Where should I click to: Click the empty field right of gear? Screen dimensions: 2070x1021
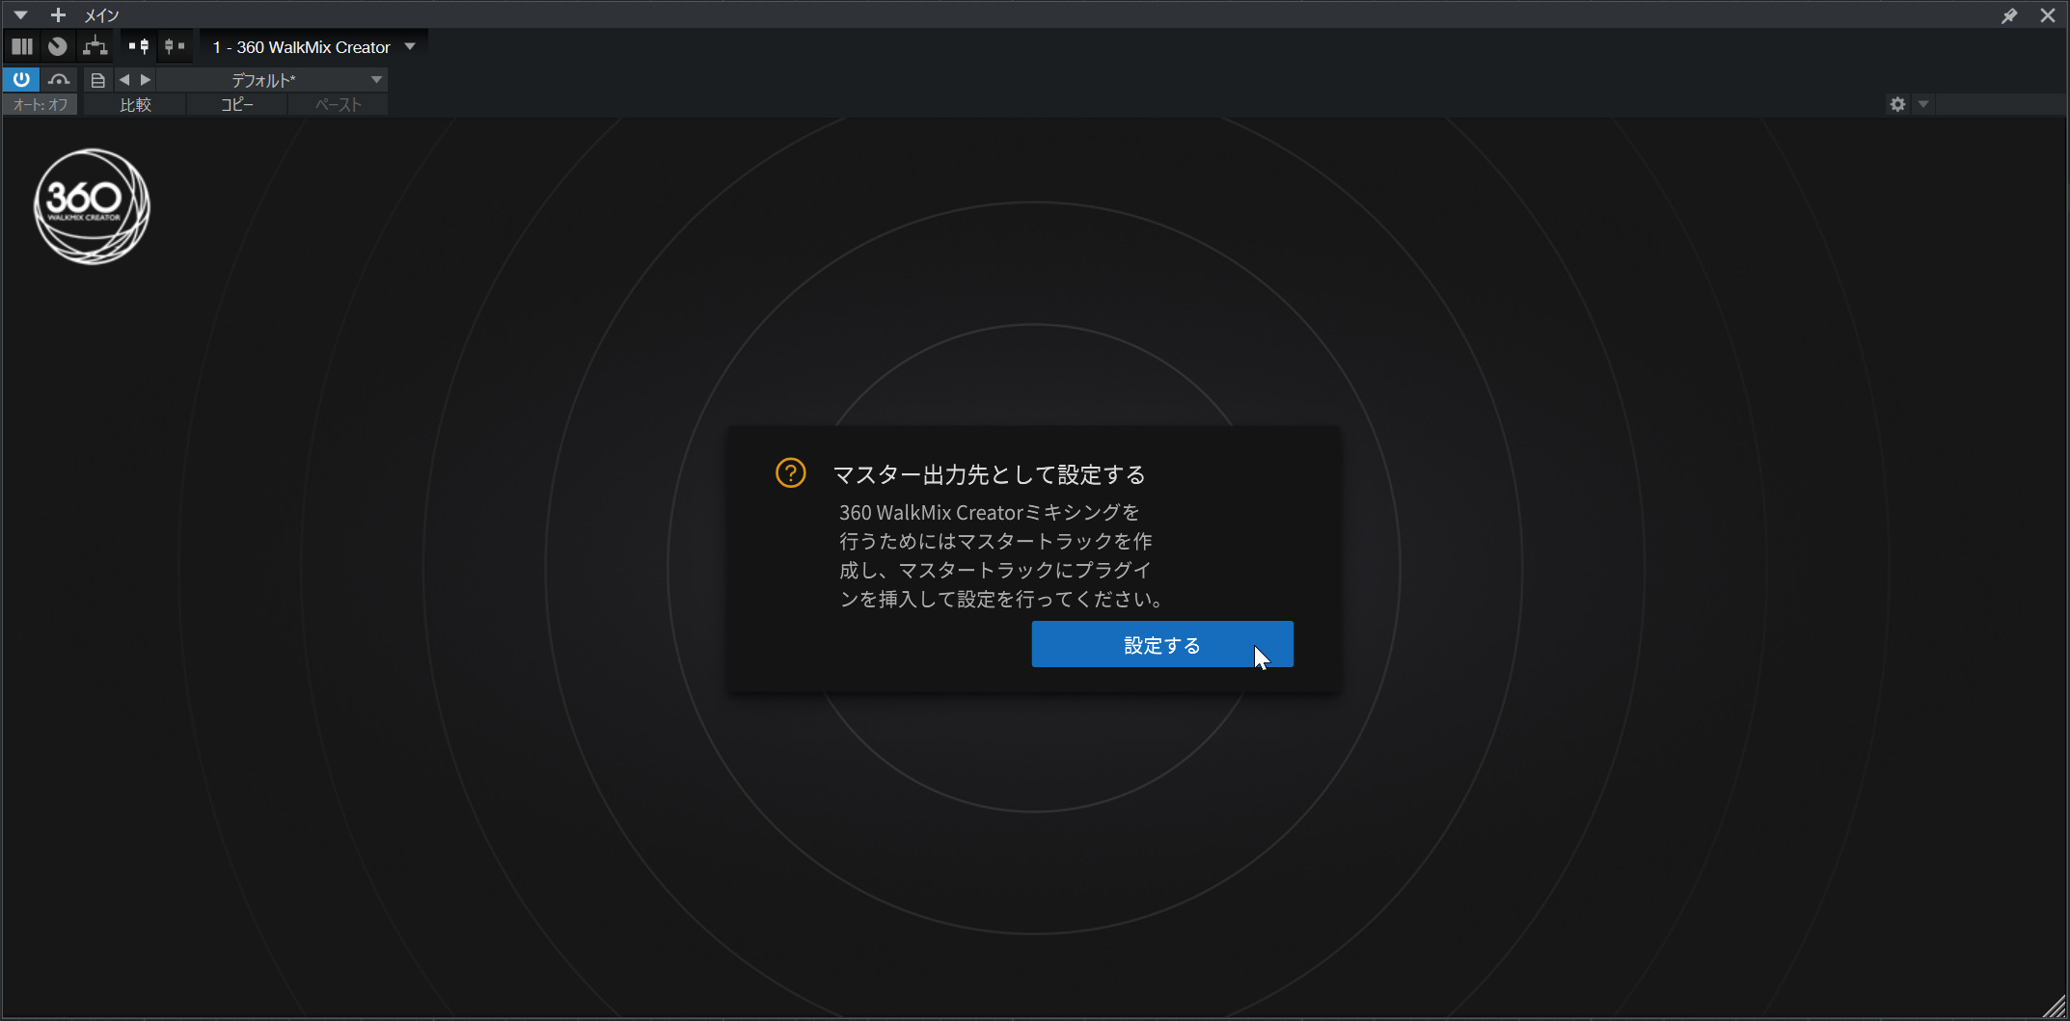point(2001,104)
